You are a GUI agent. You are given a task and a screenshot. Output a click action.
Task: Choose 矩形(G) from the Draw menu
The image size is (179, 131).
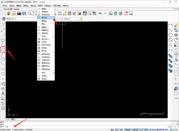[46, 18]
